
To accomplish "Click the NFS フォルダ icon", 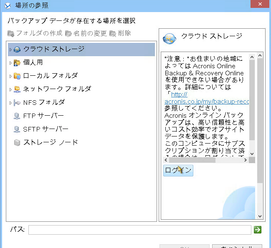I will tap(17, 102).
